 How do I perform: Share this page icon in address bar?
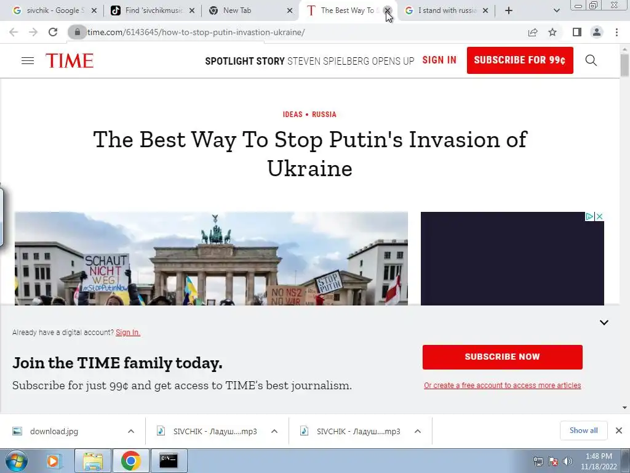pyautogui.click(x=533, y=32)
